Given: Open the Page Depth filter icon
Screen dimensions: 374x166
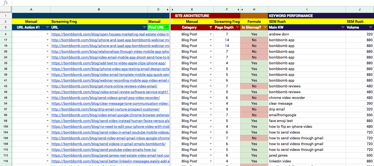Looking at the screenshot, I should 237,27.
